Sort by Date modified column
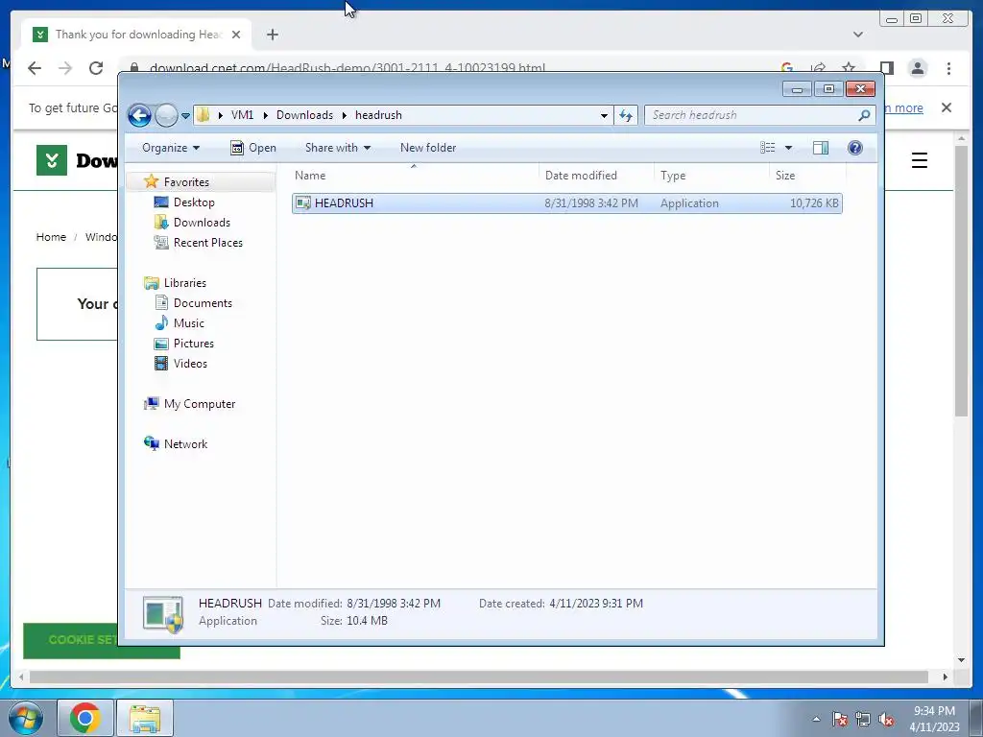Image resolution: width=983 pixels, height=737 pixels. point(596,176)
